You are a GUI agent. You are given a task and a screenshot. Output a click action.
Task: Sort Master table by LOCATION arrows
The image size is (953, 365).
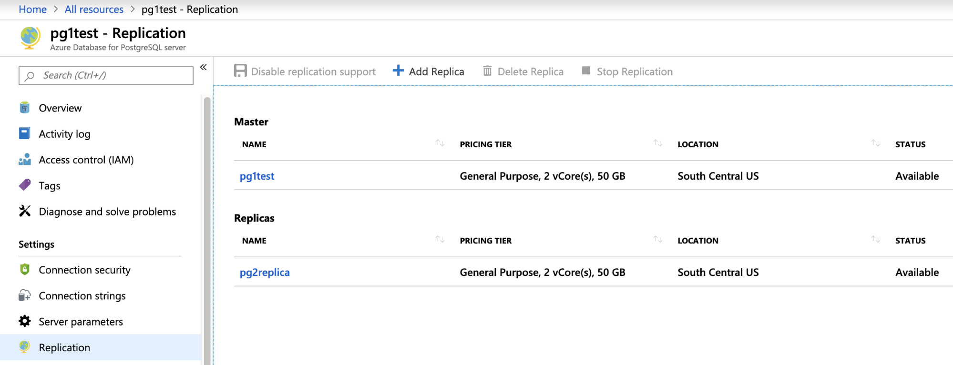tap(876, 143)
